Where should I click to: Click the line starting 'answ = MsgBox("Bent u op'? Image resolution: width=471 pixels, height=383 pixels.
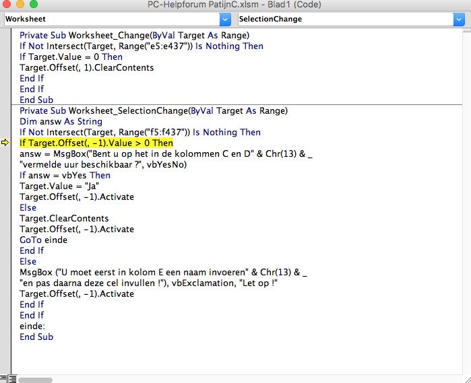click(166, 154)
